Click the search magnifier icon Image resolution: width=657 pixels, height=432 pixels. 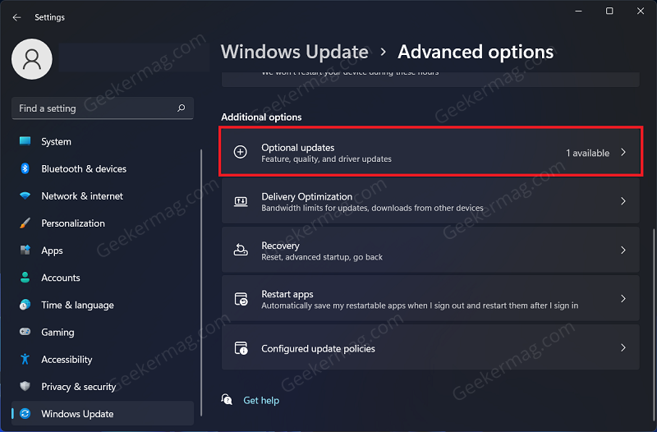(x=181, y=108)
